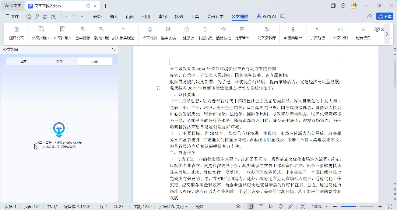Screen dimensions: 397x210
Task: Select the 起草 draft tab in side panel
Action: click(24, 61)
